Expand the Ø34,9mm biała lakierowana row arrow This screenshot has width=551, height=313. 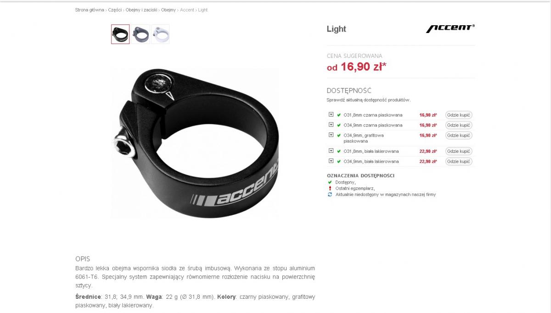[x=331, y=161]
